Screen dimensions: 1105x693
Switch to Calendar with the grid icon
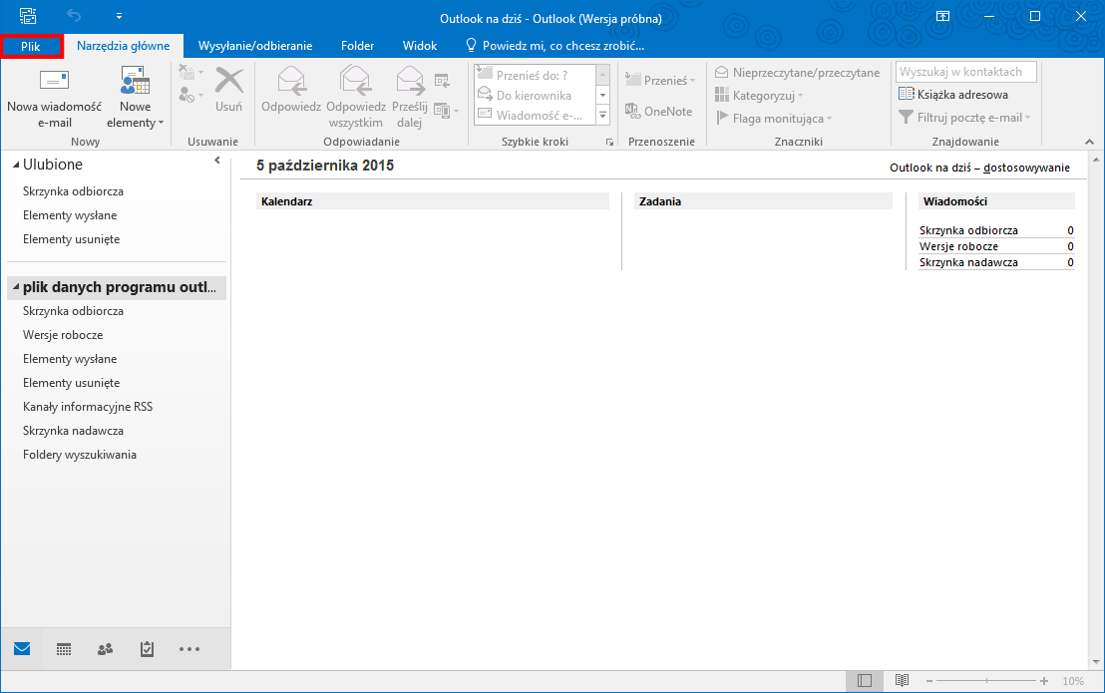click(x=64, y=649)
